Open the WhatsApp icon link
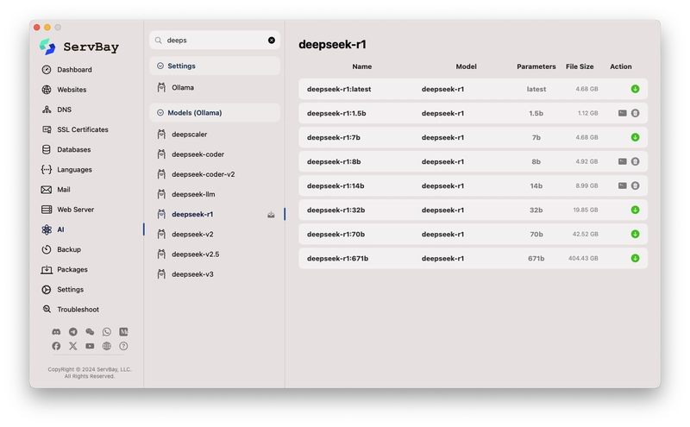This screenshot has width=690, height=427. point(106,332)
